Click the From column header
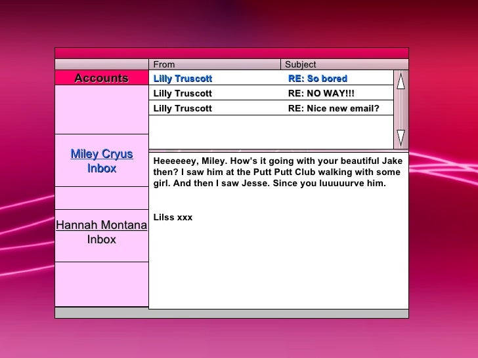478x358 pixels. [215, 64]
